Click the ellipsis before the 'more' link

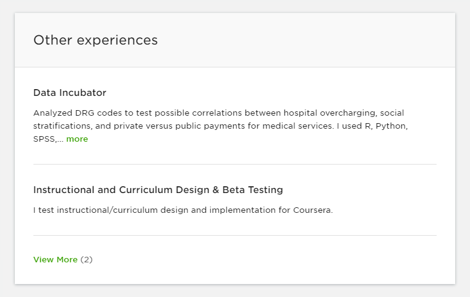point(61,140)
